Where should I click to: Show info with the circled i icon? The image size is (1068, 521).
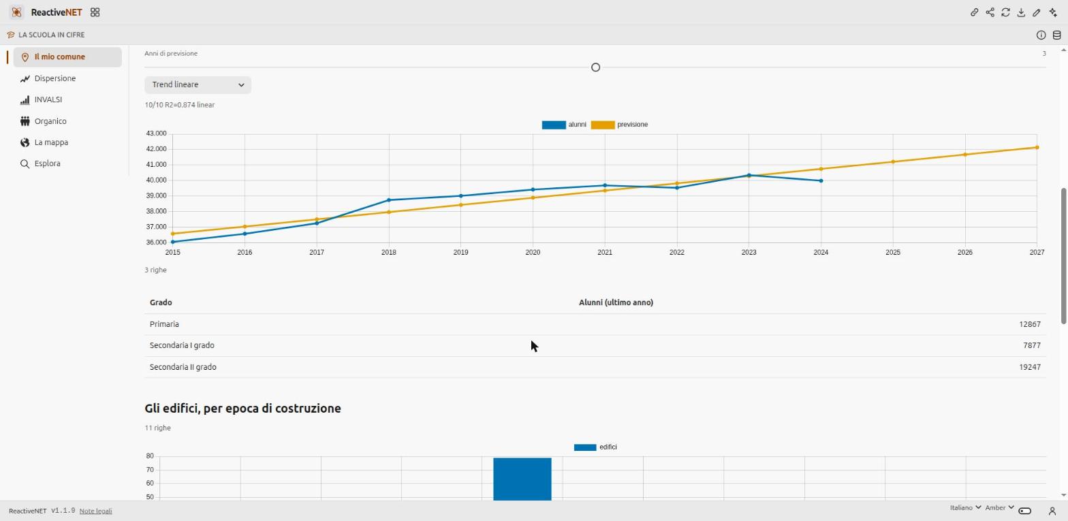(1041, 35)
